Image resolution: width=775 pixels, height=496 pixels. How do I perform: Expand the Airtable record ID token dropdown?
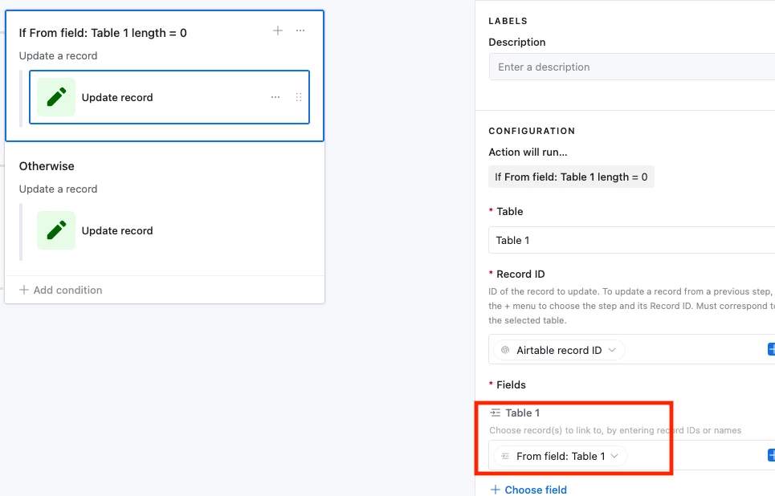(x=613, y=351)
